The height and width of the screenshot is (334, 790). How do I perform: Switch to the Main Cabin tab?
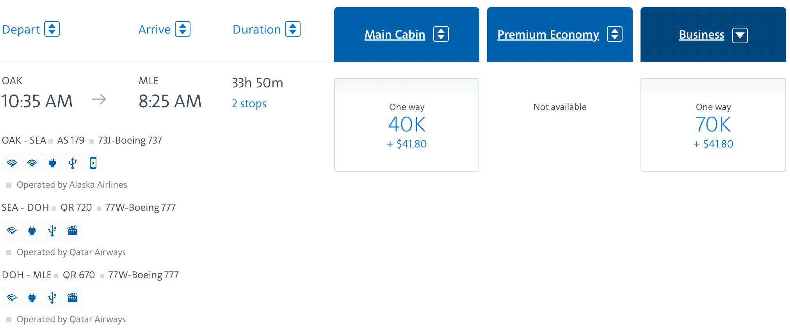395,35
